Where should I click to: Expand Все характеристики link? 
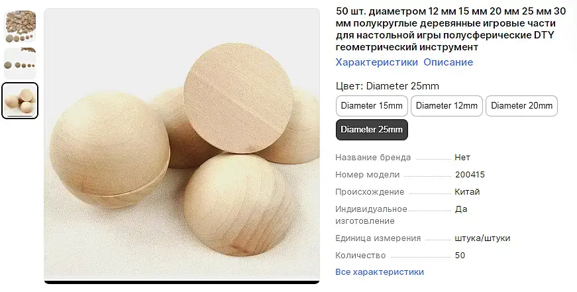(x=380, y=271)
